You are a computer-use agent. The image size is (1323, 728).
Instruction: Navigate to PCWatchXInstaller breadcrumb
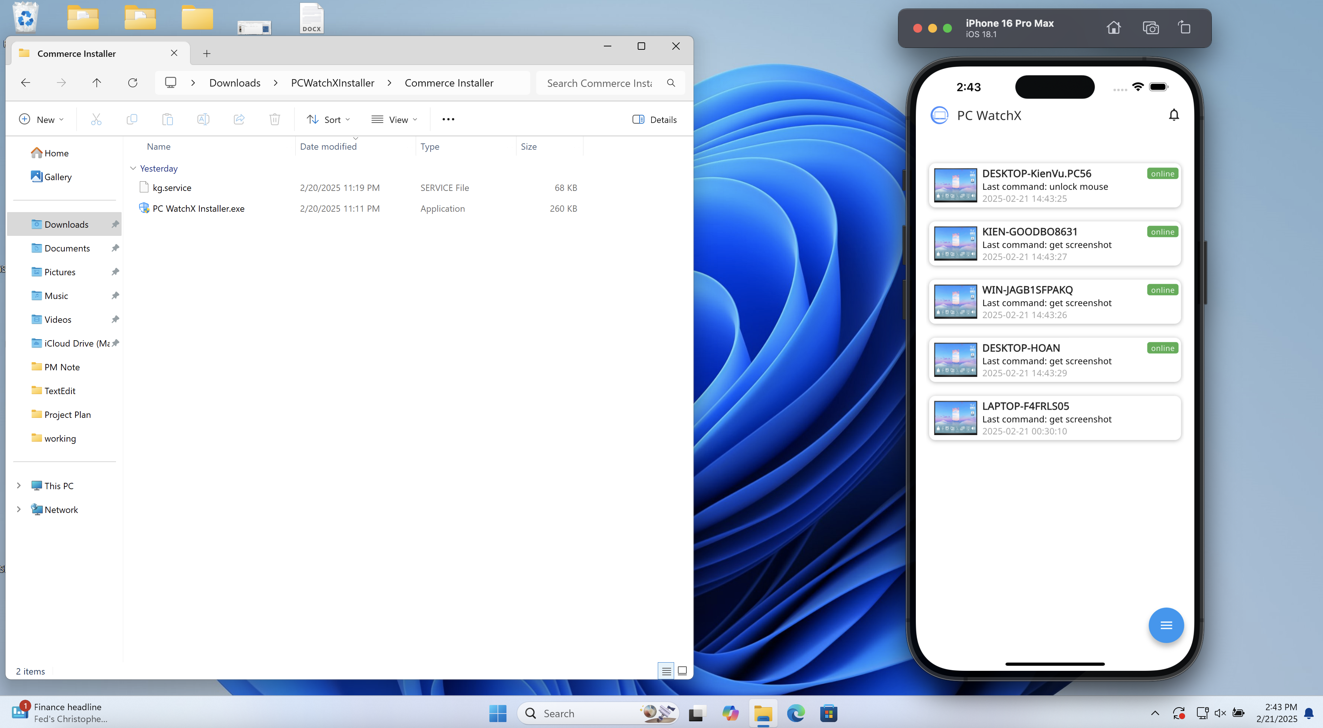332,82
